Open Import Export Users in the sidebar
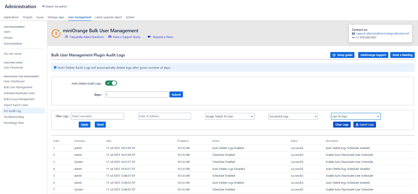The height and width of the screenshot is (194, 418). [16, 105]
